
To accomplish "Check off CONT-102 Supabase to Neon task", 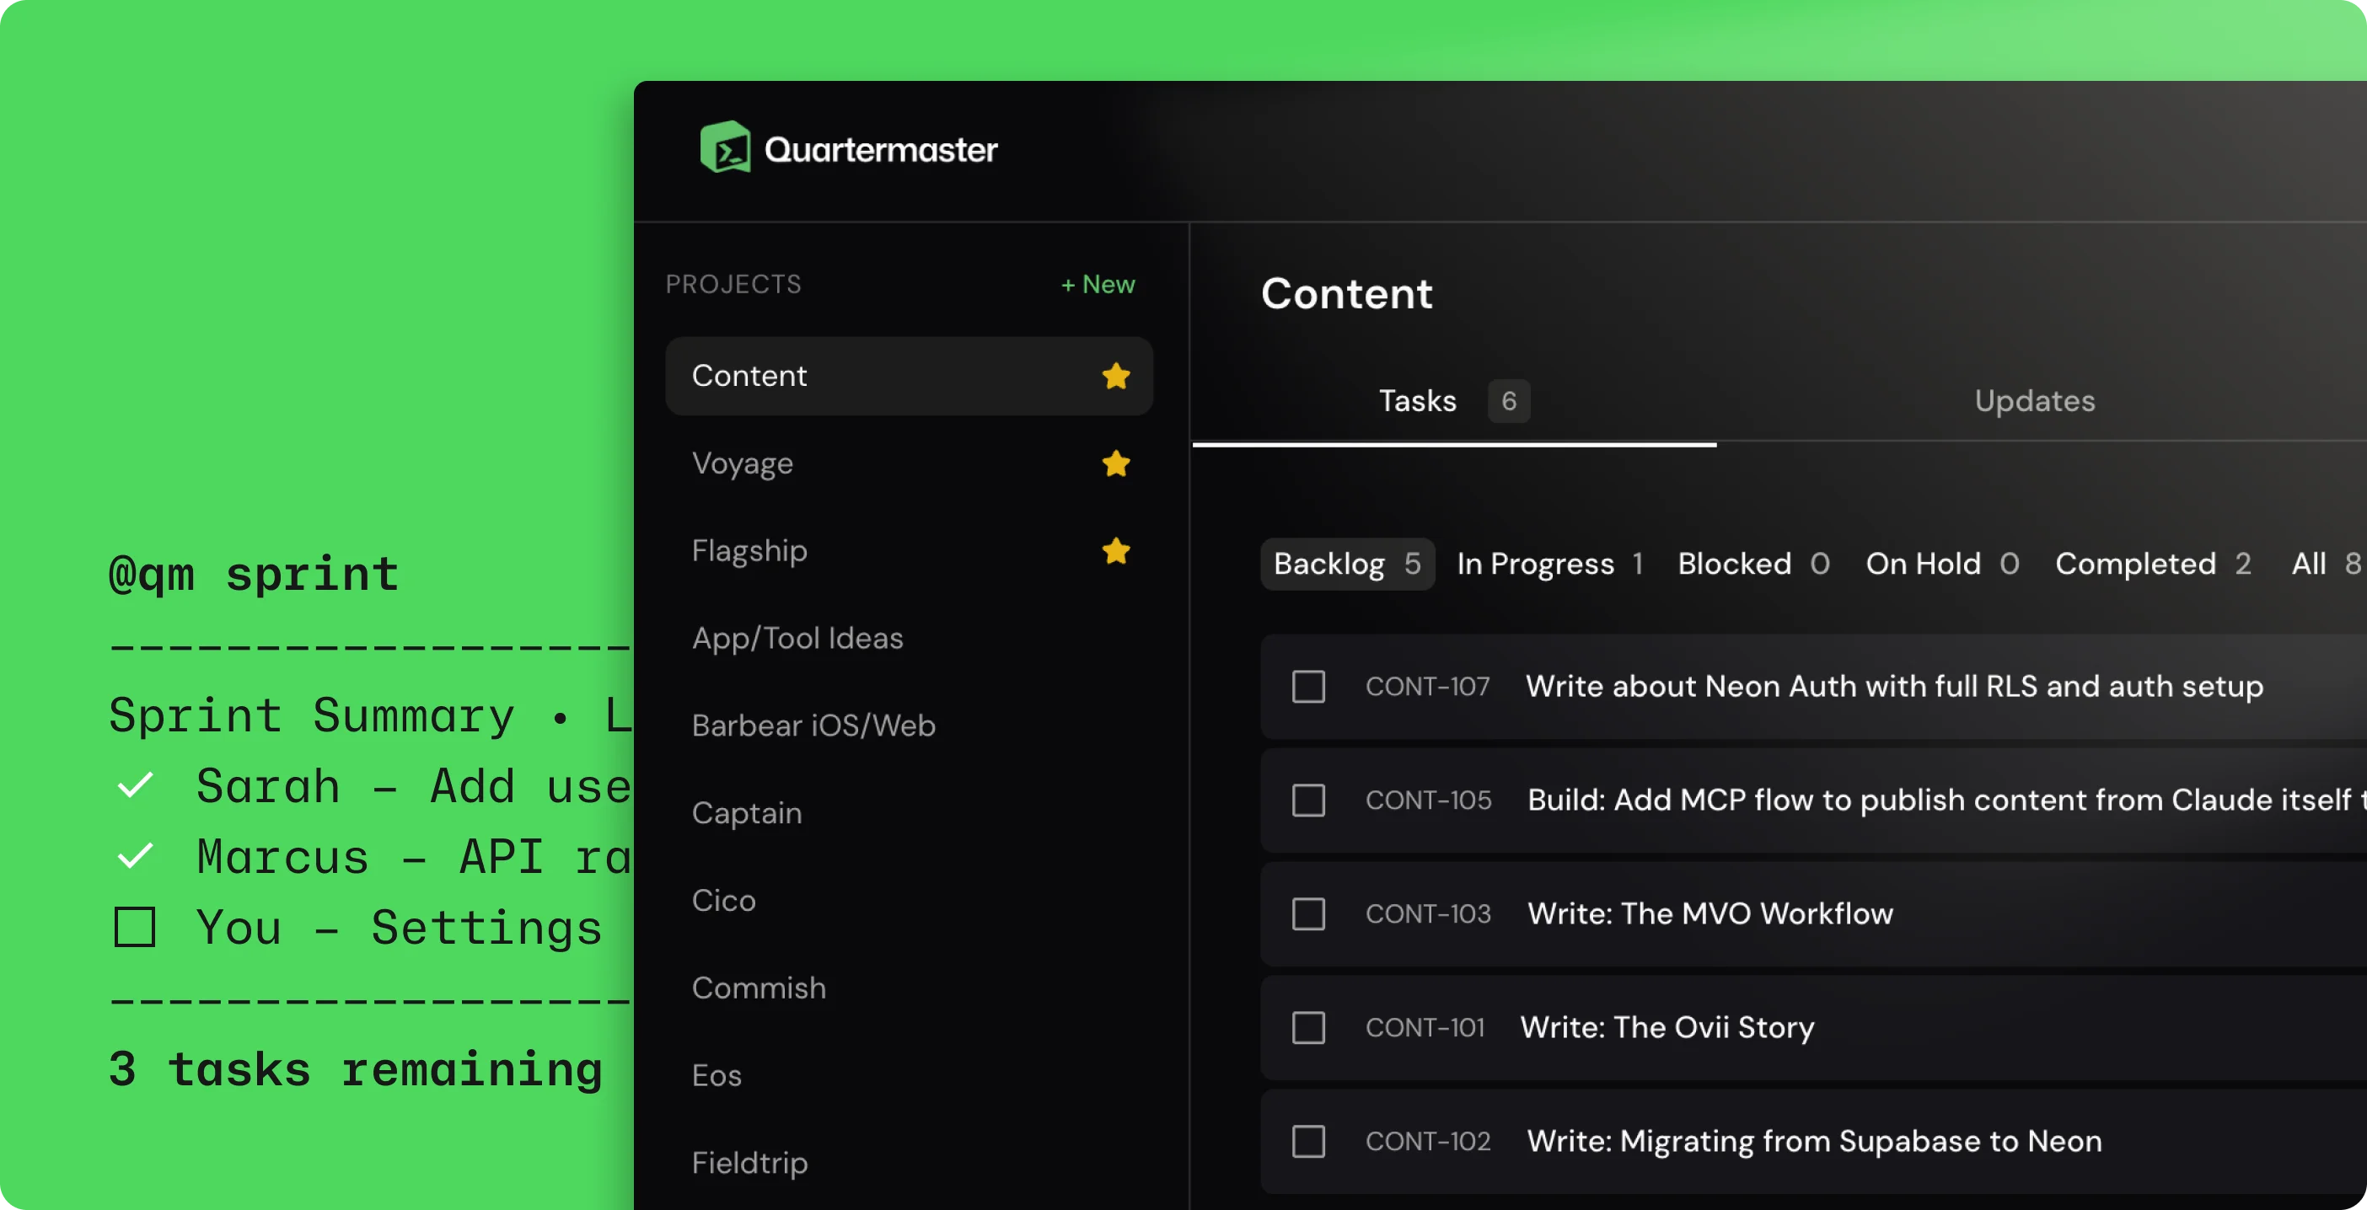I will pos(1308,1142).
